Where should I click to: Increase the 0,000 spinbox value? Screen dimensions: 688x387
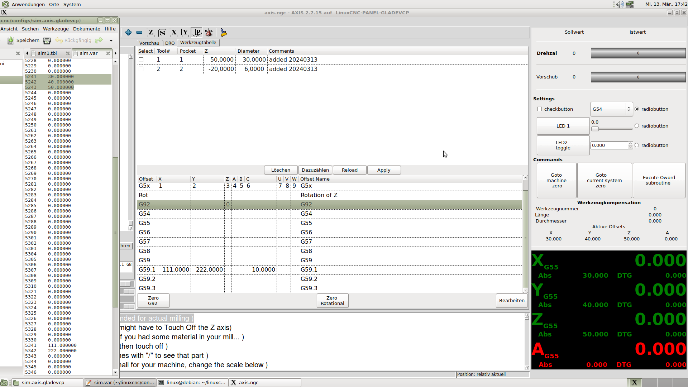pos(630,143)
